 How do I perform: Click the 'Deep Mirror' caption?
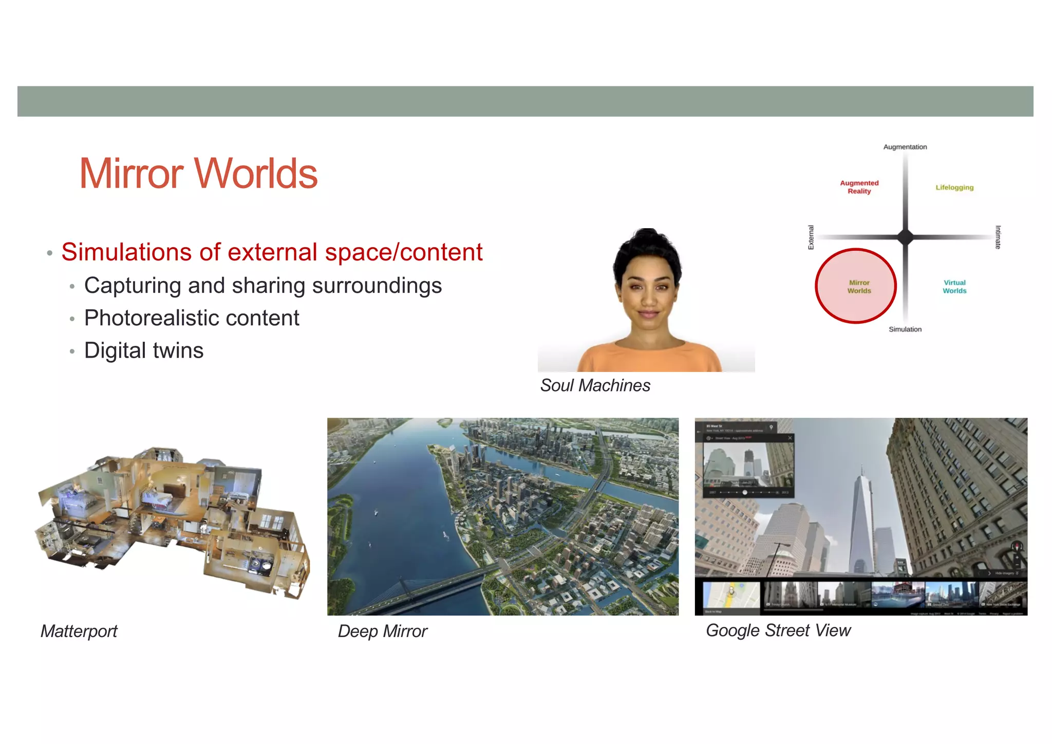[x=382, y=631]
